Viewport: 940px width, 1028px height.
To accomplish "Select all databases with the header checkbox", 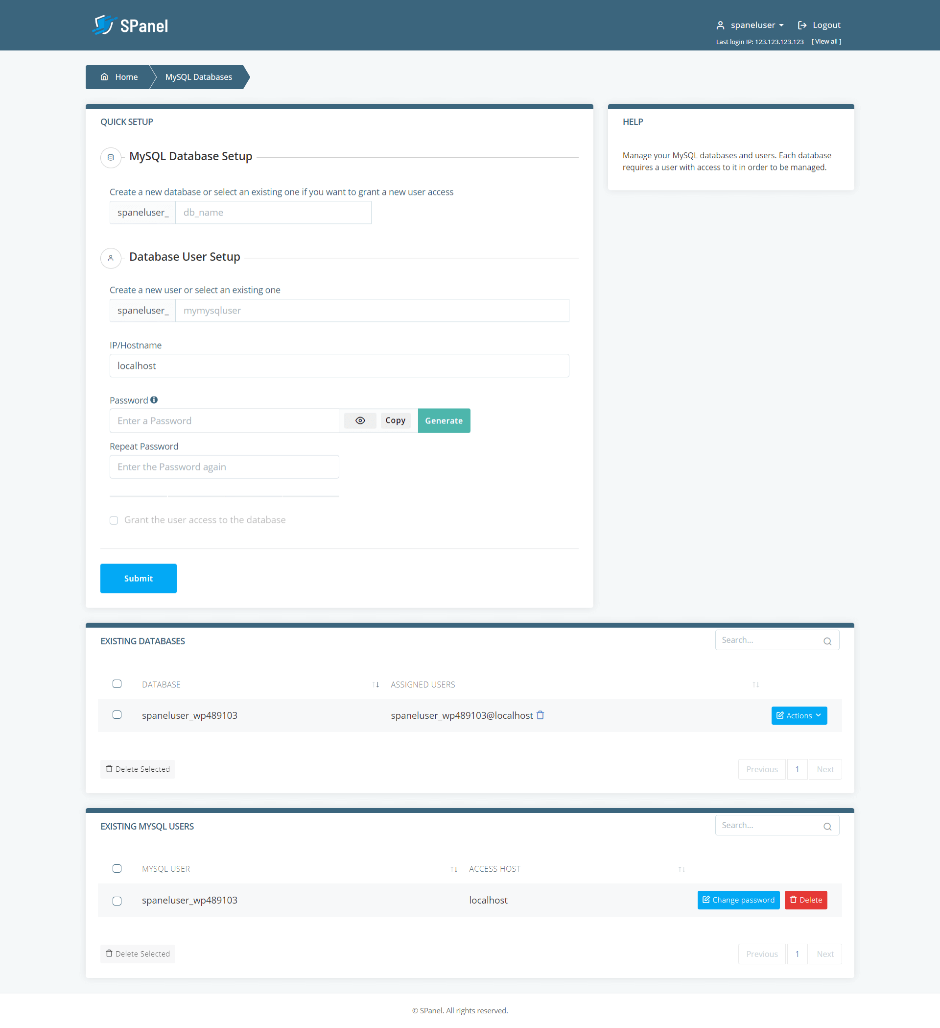I will click(x=117, y=684).
